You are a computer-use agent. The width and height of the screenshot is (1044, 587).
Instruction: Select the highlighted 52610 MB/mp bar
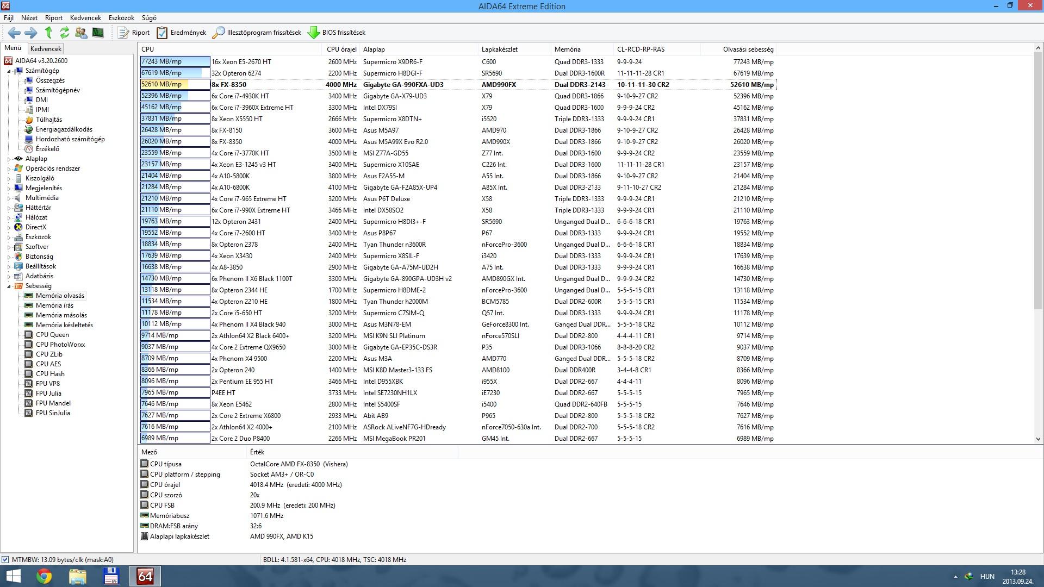pos(175,85)
